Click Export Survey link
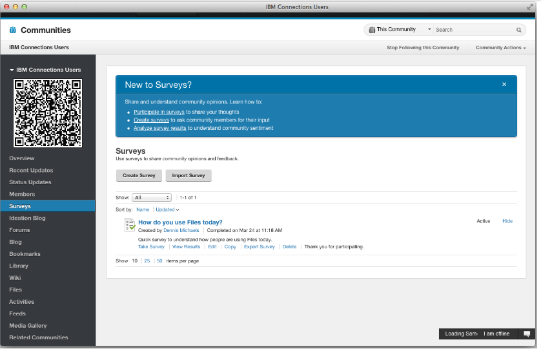This screenshot has height=351, width=541. point(260,247)
